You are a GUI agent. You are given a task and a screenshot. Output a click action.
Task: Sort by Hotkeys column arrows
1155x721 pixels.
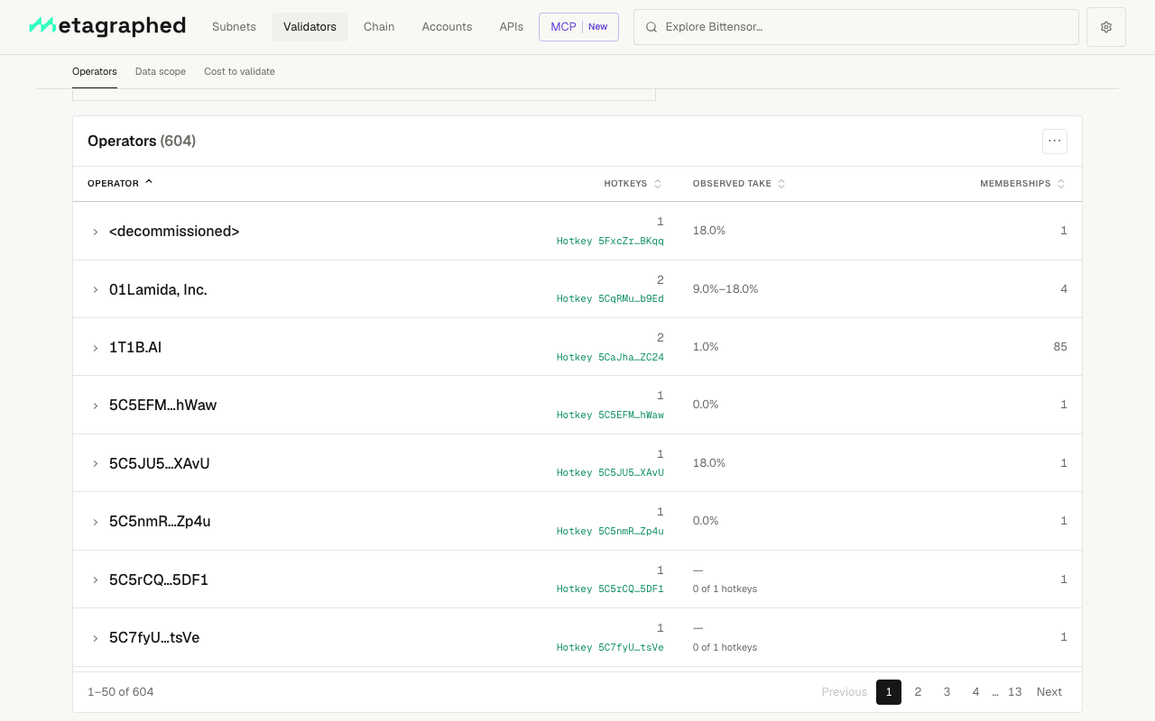click(x=658, y=184)
